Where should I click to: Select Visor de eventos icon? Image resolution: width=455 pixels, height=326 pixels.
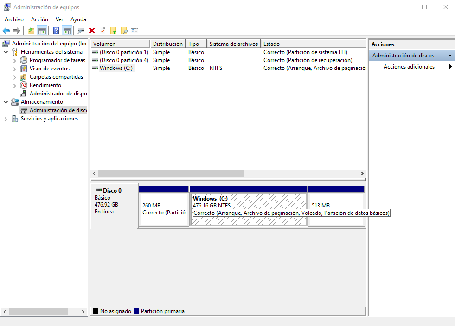coord(24,69)
